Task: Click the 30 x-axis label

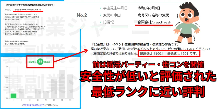Action: coord(13,100)
